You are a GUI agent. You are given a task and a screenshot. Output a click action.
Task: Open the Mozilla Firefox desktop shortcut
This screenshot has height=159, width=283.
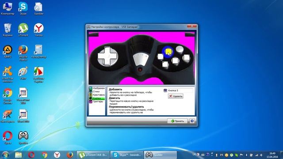tap(23, 53)
